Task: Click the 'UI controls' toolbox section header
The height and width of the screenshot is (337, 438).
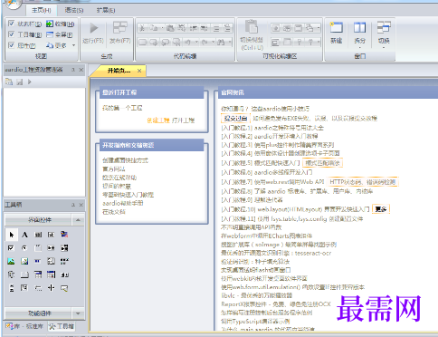Action: pyautogui.click(x=39, y=220)
